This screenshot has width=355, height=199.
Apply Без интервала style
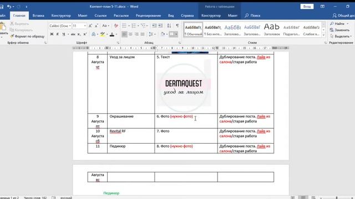coord(213,29)
